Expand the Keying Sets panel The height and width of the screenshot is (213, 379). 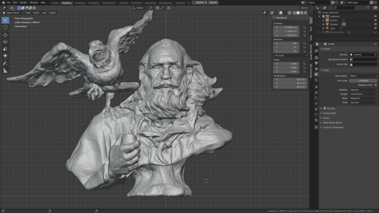[329, 113]
